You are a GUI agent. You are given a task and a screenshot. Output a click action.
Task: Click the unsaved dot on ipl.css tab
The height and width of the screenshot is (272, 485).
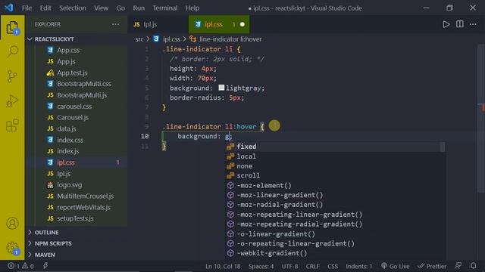pyautogui.click(x=242, y=24)
